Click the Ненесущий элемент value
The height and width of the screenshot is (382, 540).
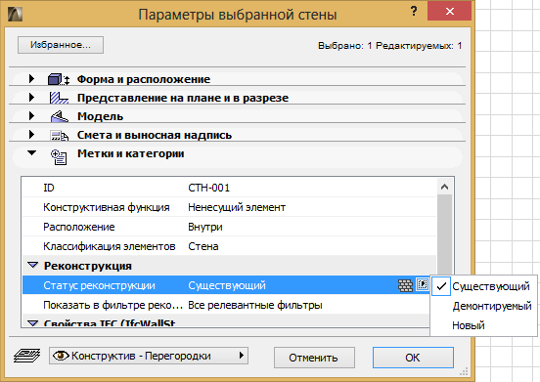click(x=237, y=207)
